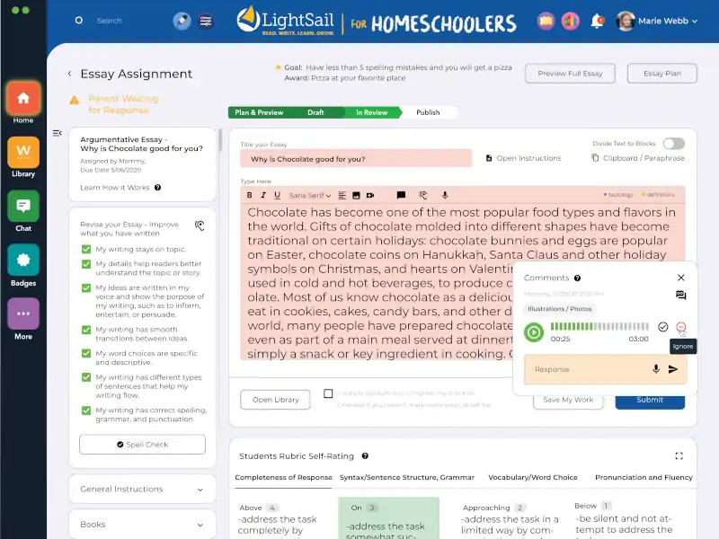Play the audio comment recording

coord(534,333)
